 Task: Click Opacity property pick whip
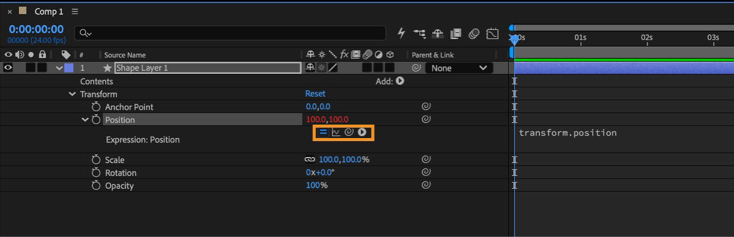(x=425, y=185)
